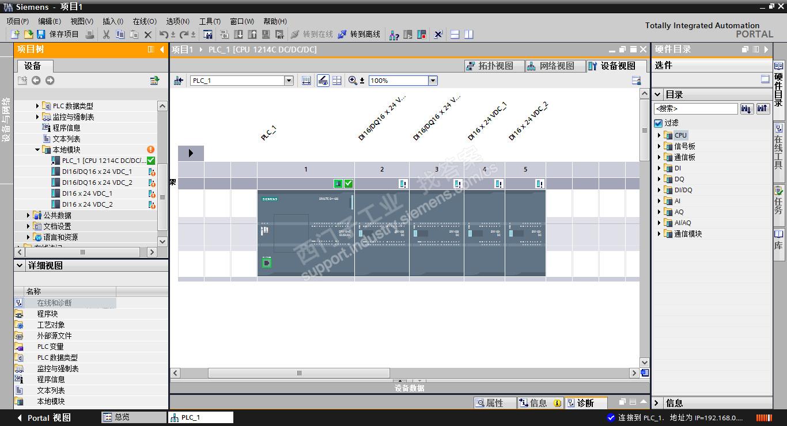Cut selection with the scissors icon

click(106, 35)
